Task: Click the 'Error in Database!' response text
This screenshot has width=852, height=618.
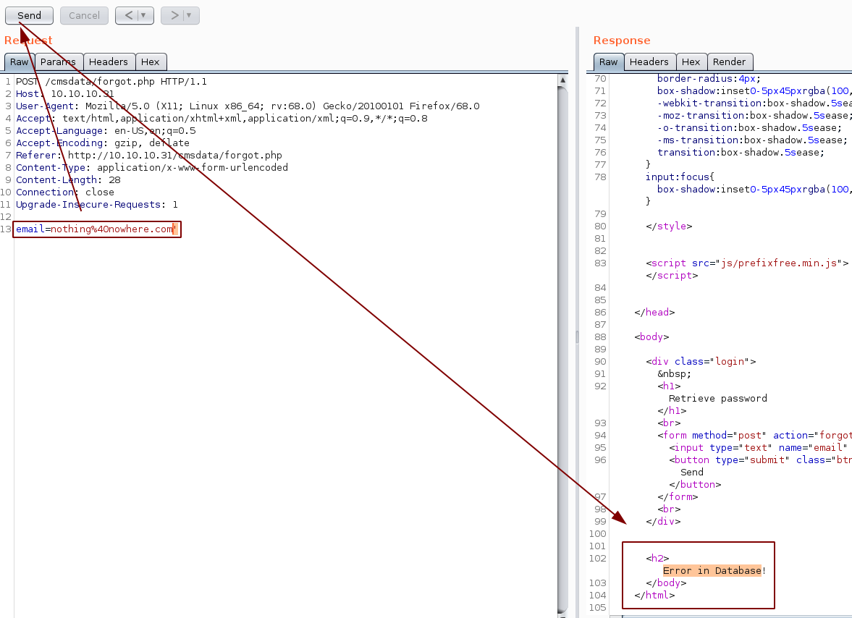Action: tap(714, 571)
